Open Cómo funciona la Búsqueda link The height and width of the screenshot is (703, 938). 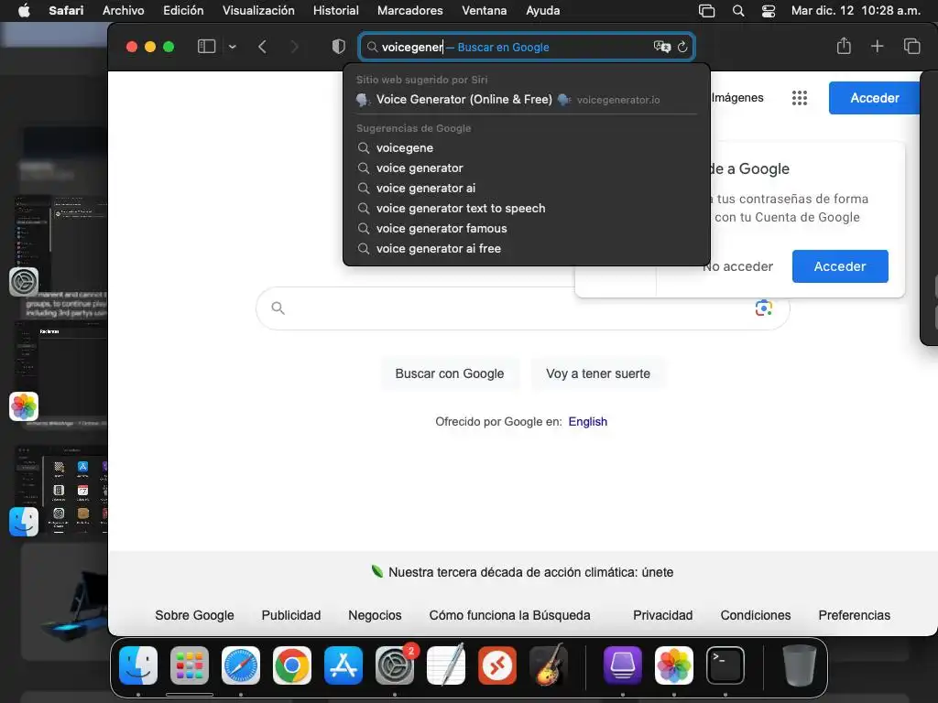(x=509, y=615)
